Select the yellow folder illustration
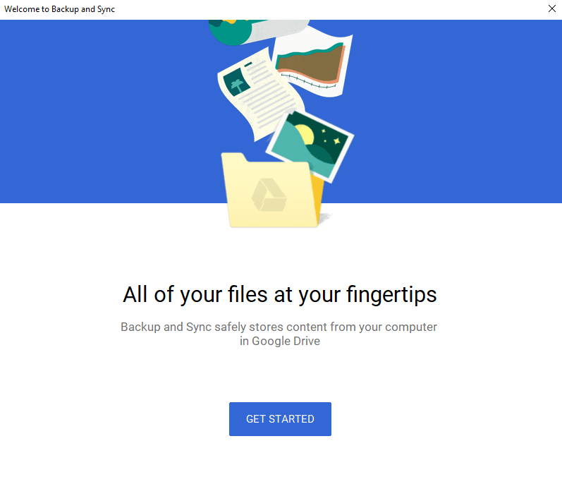The image size is (562, 477). coord(272,191)
